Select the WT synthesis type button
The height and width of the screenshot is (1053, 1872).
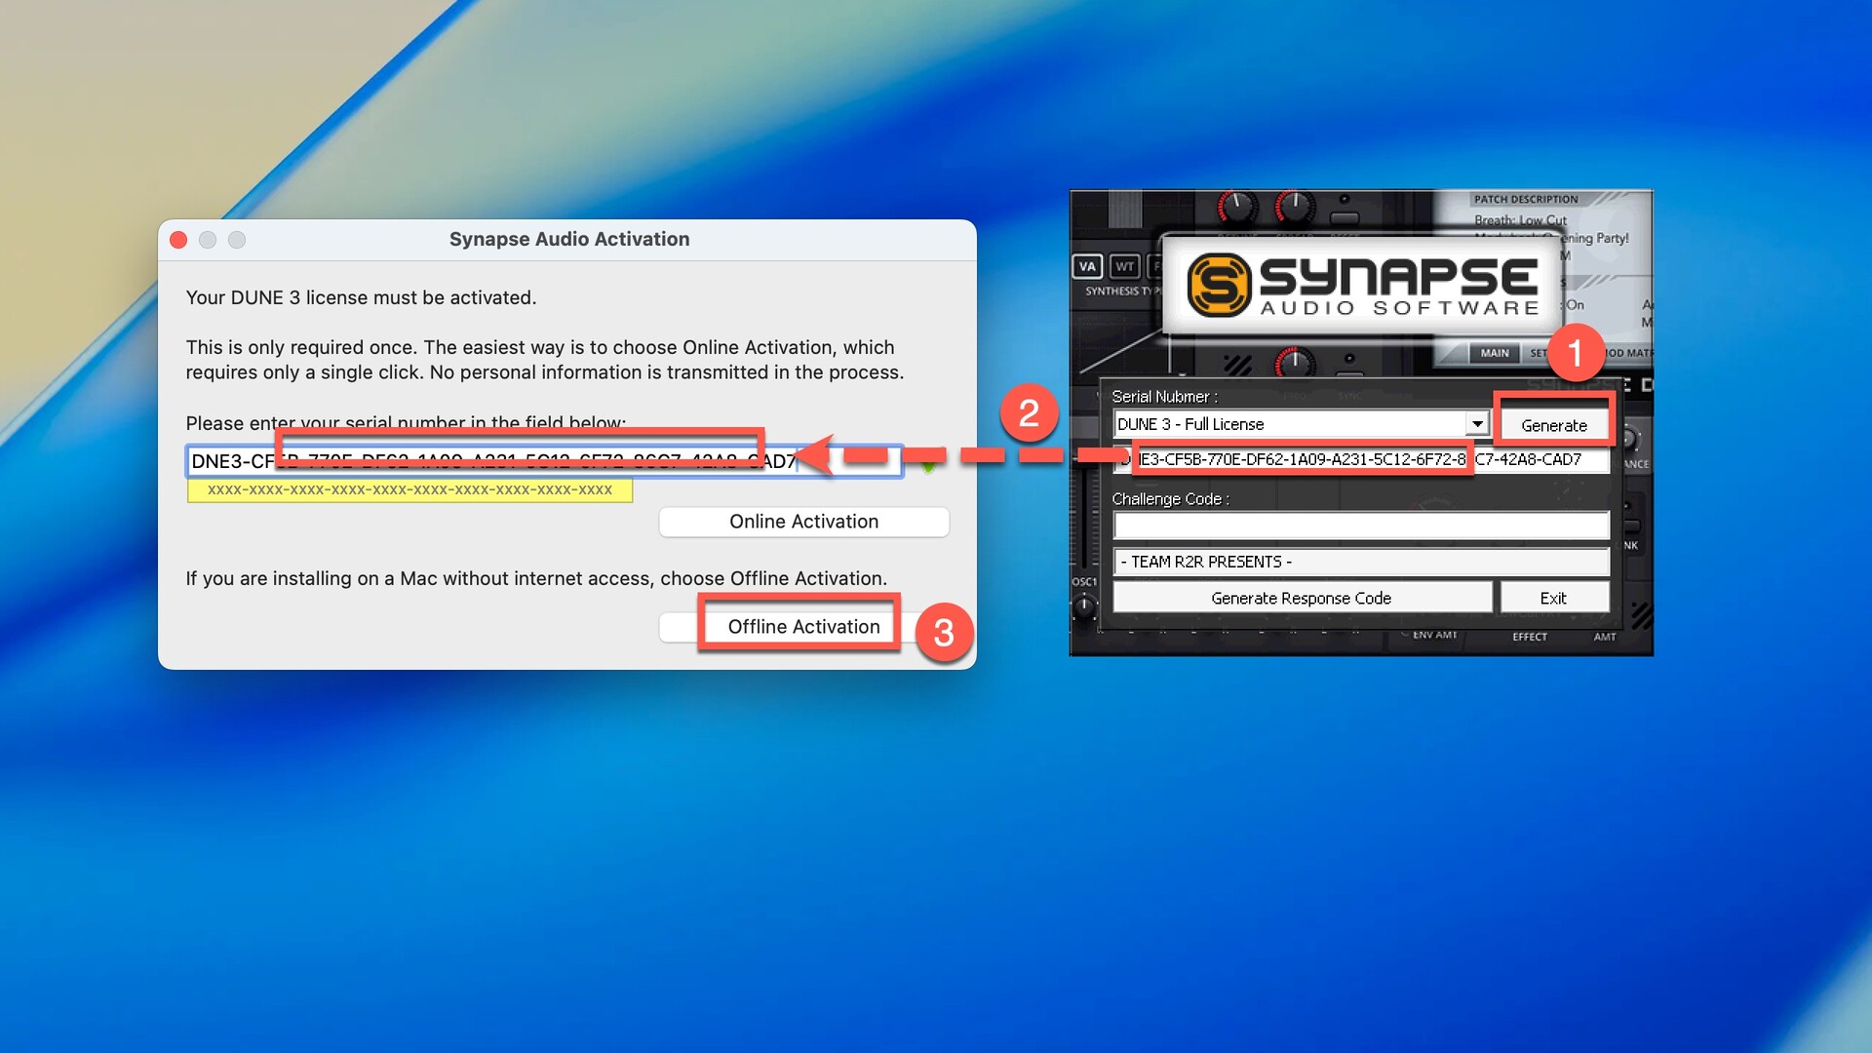[1124, 266]
